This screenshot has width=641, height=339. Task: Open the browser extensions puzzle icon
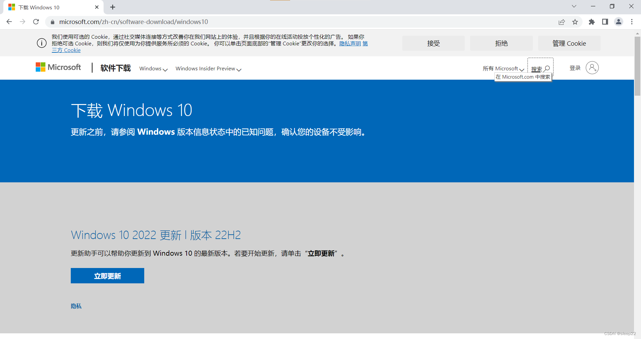592,22
